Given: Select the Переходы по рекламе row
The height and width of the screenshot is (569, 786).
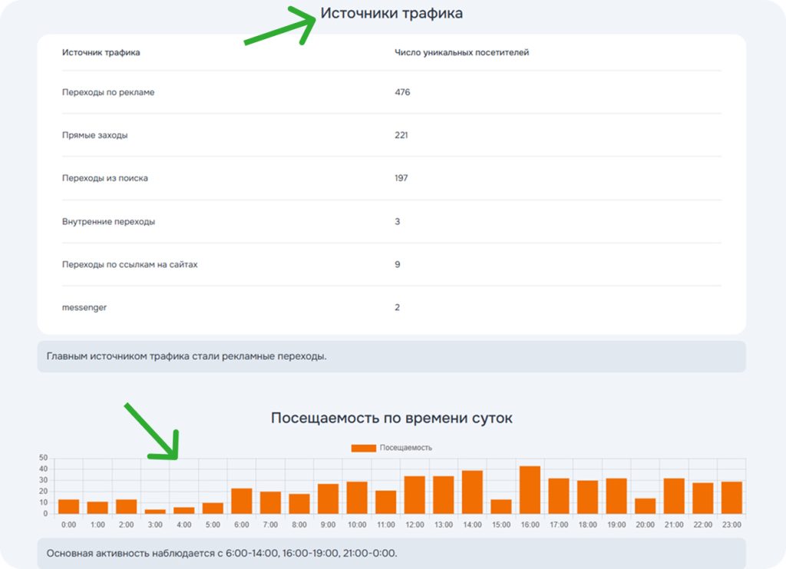Looking at the screenshot, I should point(108,92).
